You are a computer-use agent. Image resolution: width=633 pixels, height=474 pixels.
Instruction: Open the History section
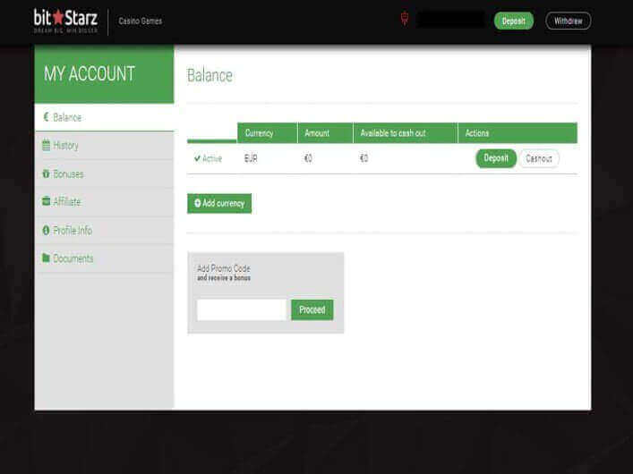click(65, 145)
